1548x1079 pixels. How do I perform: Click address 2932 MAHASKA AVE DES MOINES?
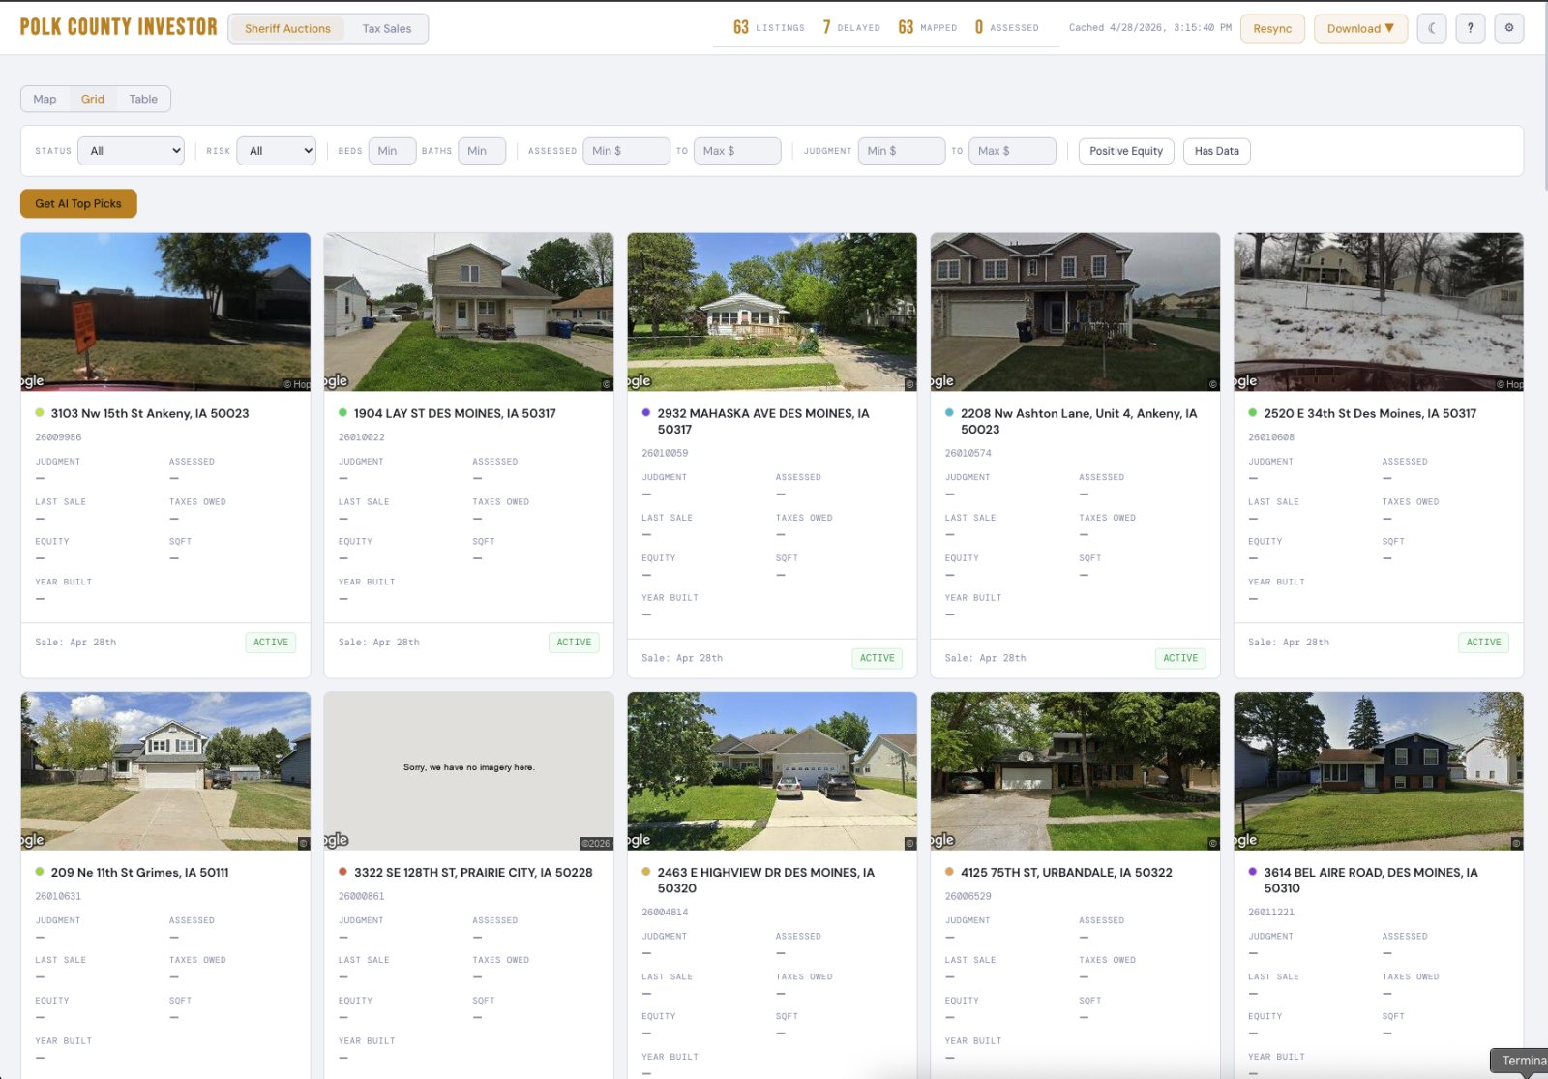(x=763, y=421)
